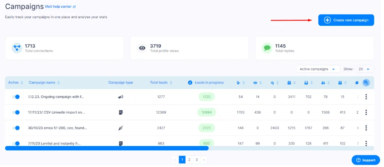Go to pagination page 2
This screenshot has width=384, height=167.
[189, 160]
